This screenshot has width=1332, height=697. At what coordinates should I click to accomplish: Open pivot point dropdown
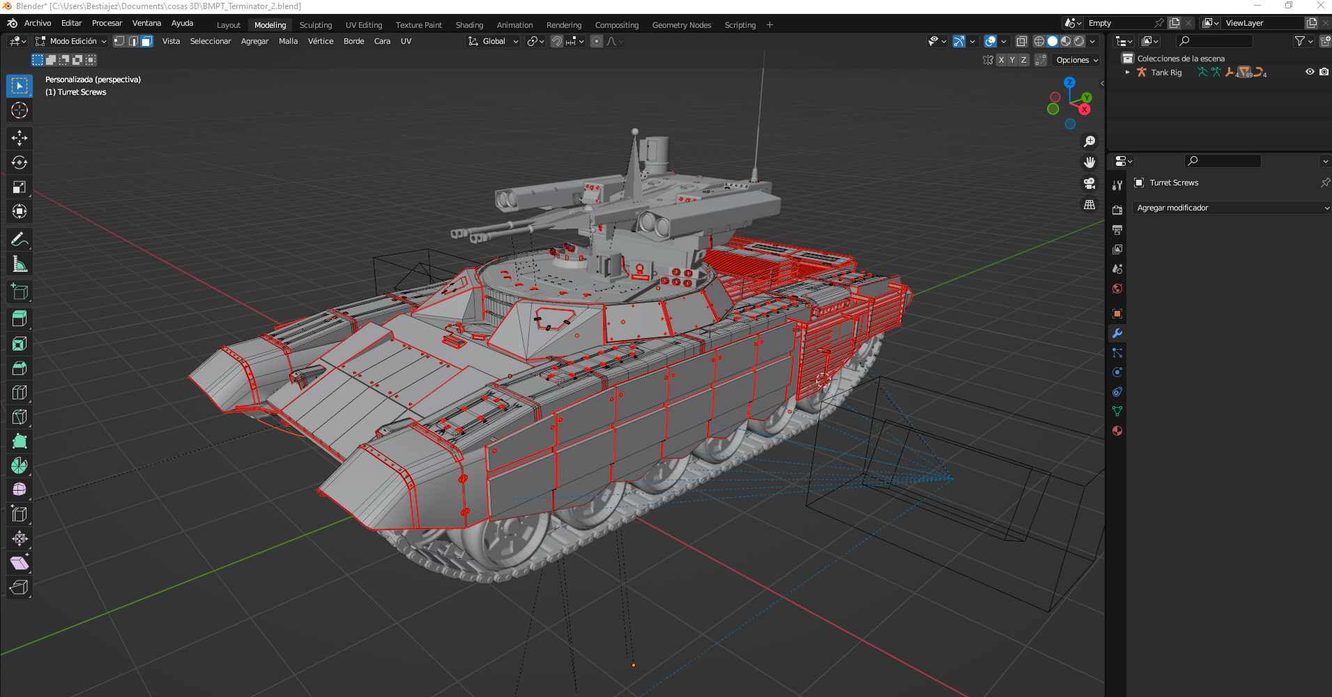535,41
